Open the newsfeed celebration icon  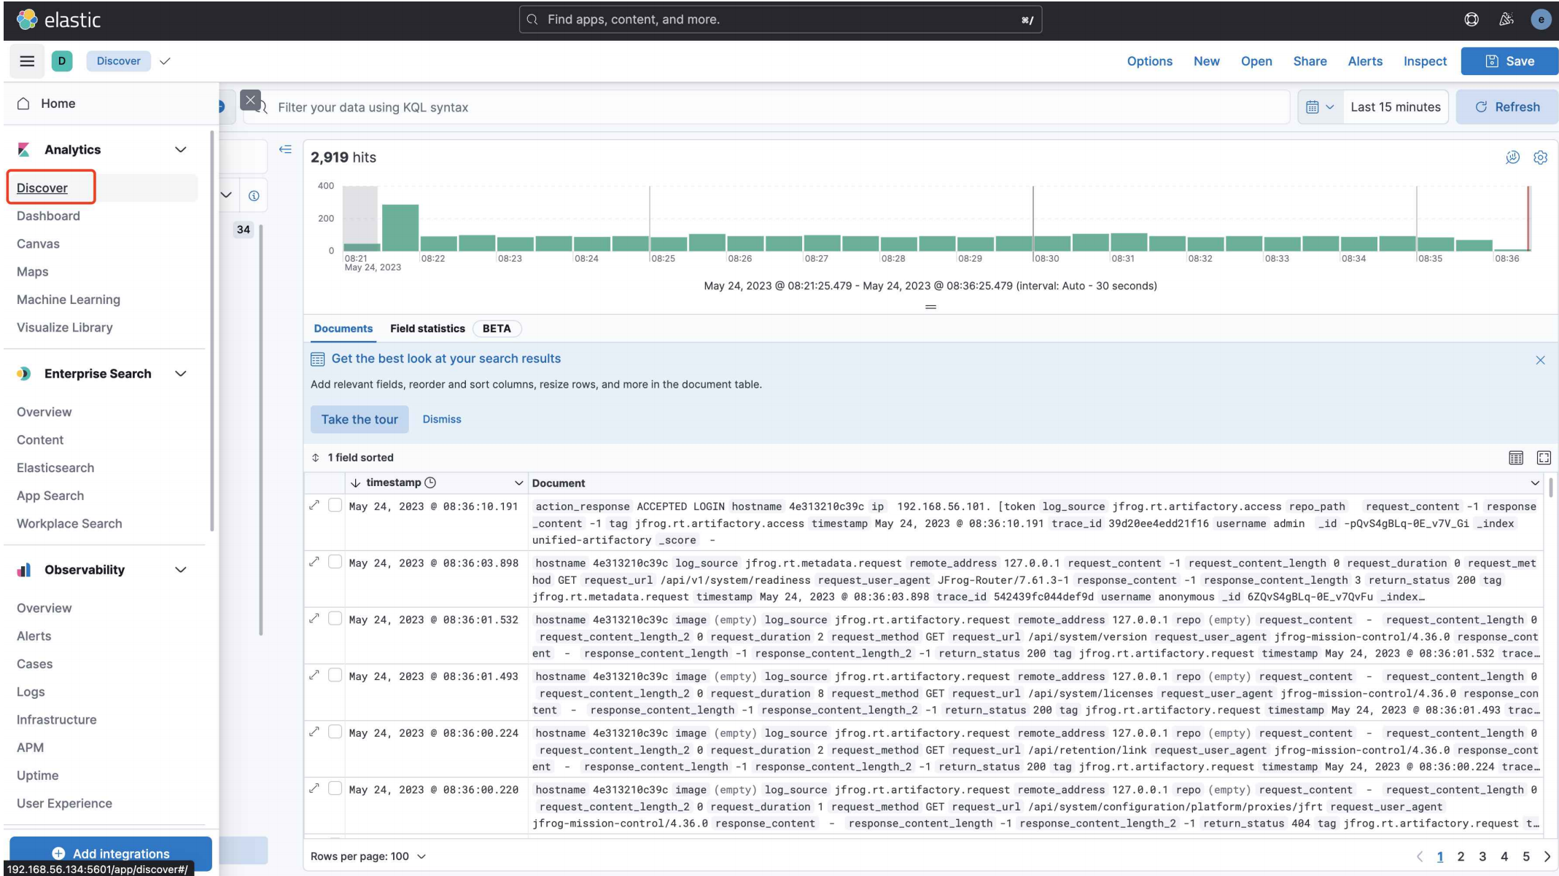[1506, 20]
